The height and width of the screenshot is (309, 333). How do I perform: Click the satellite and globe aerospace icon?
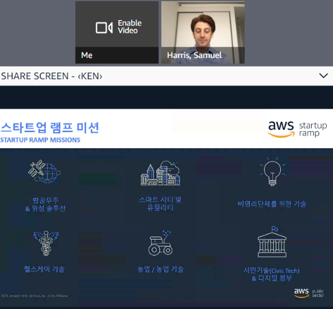[x=44, y=172]
